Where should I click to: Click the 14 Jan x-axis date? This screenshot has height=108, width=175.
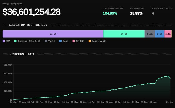(x=13, y=102)
